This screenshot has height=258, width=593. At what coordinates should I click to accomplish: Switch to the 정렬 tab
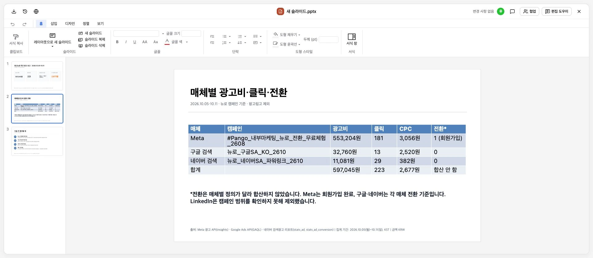(86, 23)
